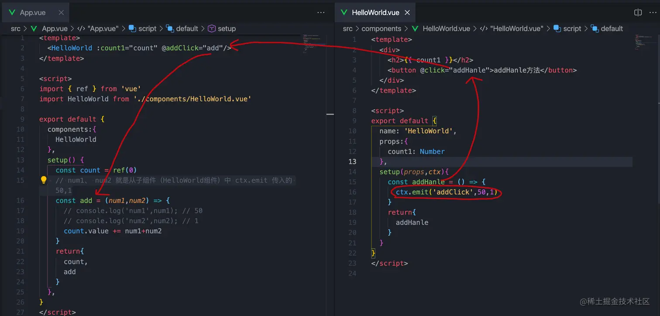Viewport: 660px width, 316px height.
Task: Open the script breadcrumb in the right pane
Action: click(572, 29)
